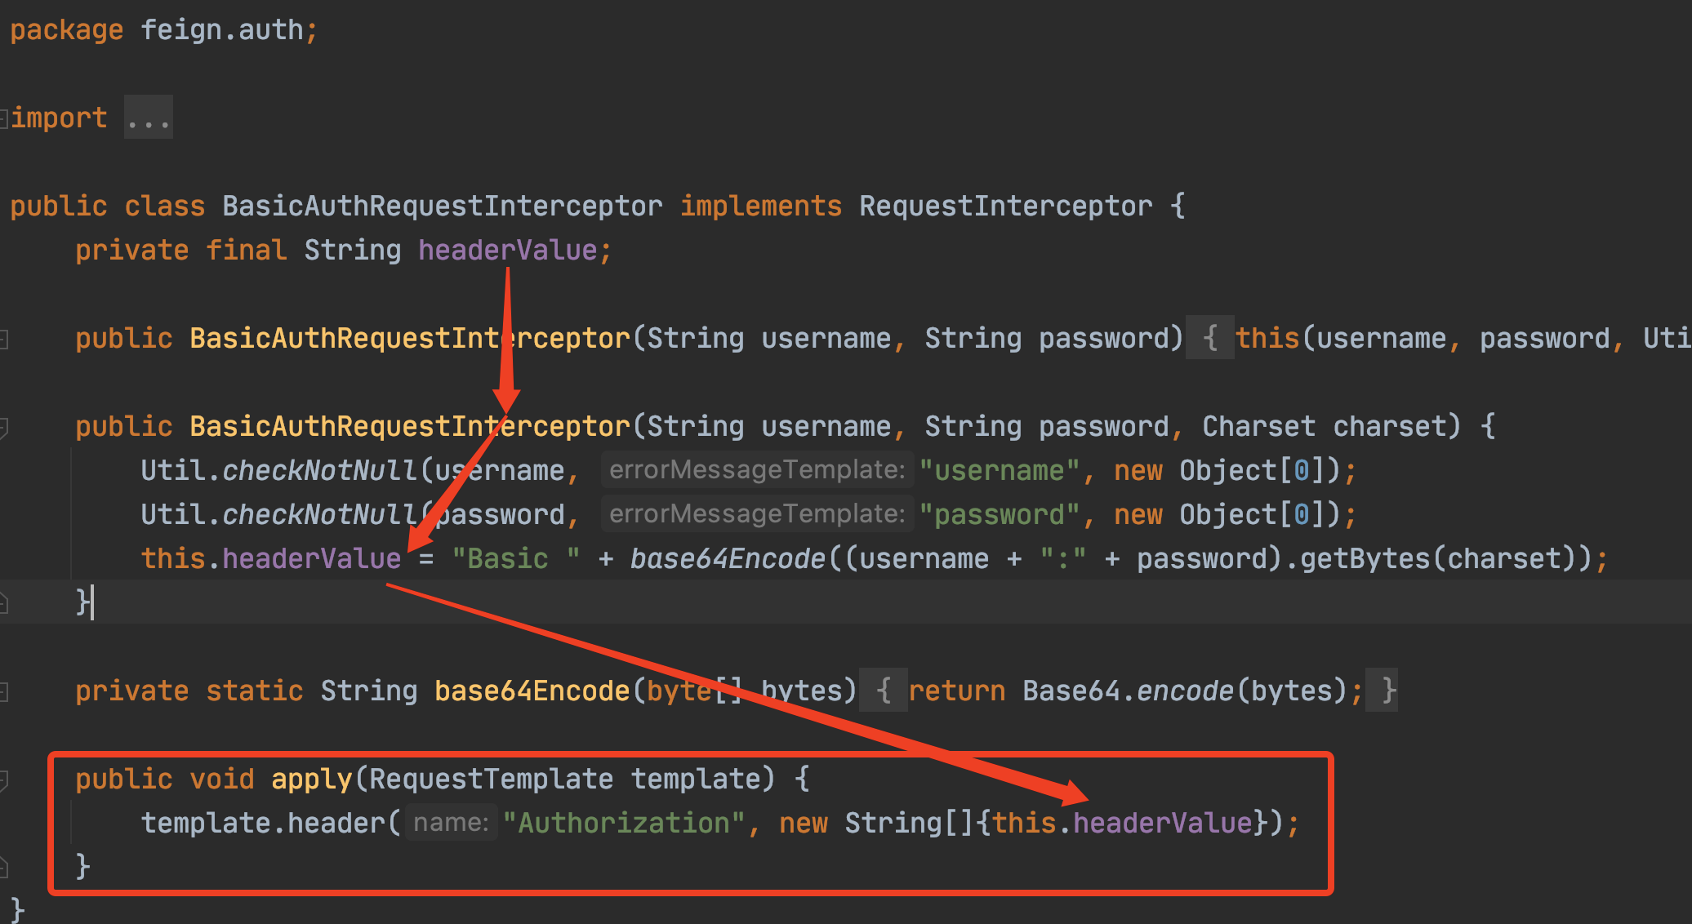
Task: Click the name: parameter hint in template.header
Action: click(x=451, y=823)
